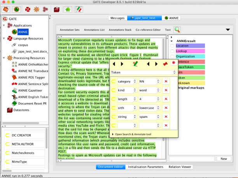The height and width of the screenshot is (178, 238).
Task: Click the annotation diff pencil toolbar icon
Action: [79, 9]
